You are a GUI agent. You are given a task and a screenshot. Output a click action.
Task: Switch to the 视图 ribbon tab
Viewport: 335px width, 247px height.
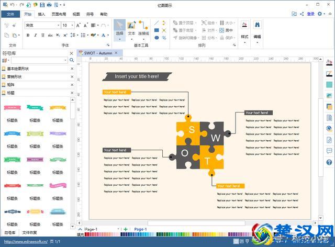pyautogui.click(x=76, y=14)
